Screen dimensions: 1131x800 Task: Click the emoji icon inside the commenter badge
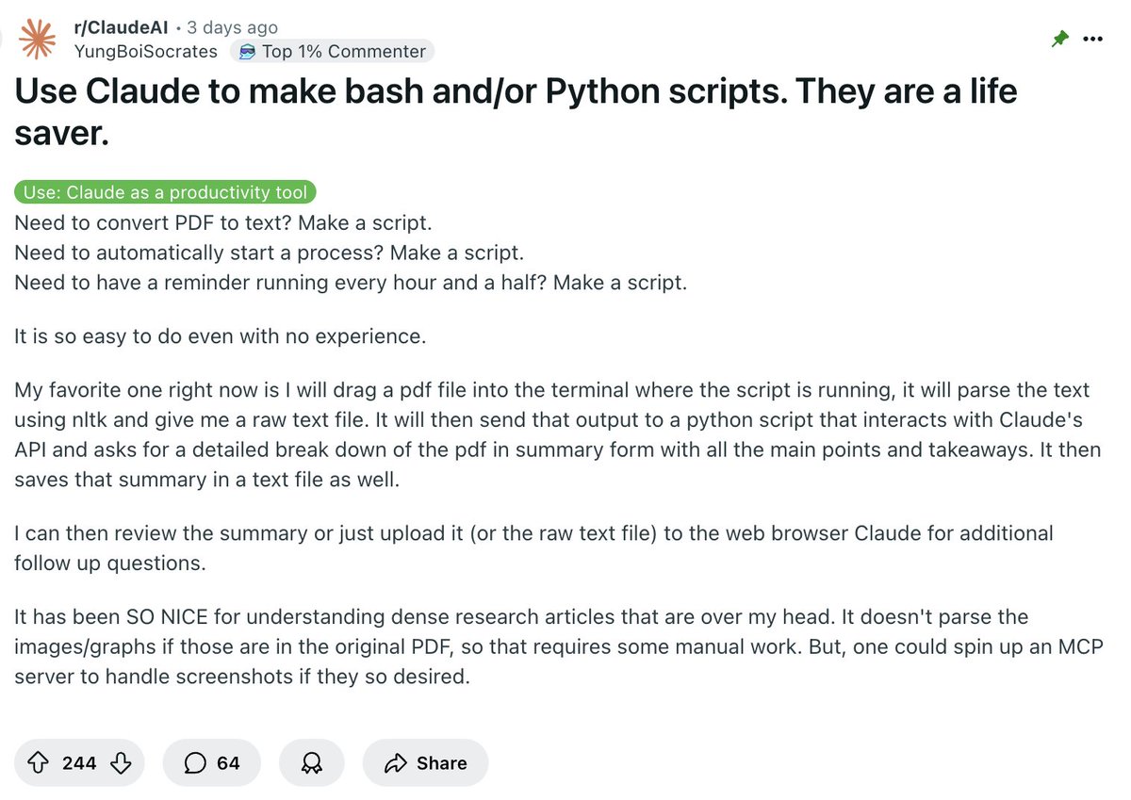[249, 51]
